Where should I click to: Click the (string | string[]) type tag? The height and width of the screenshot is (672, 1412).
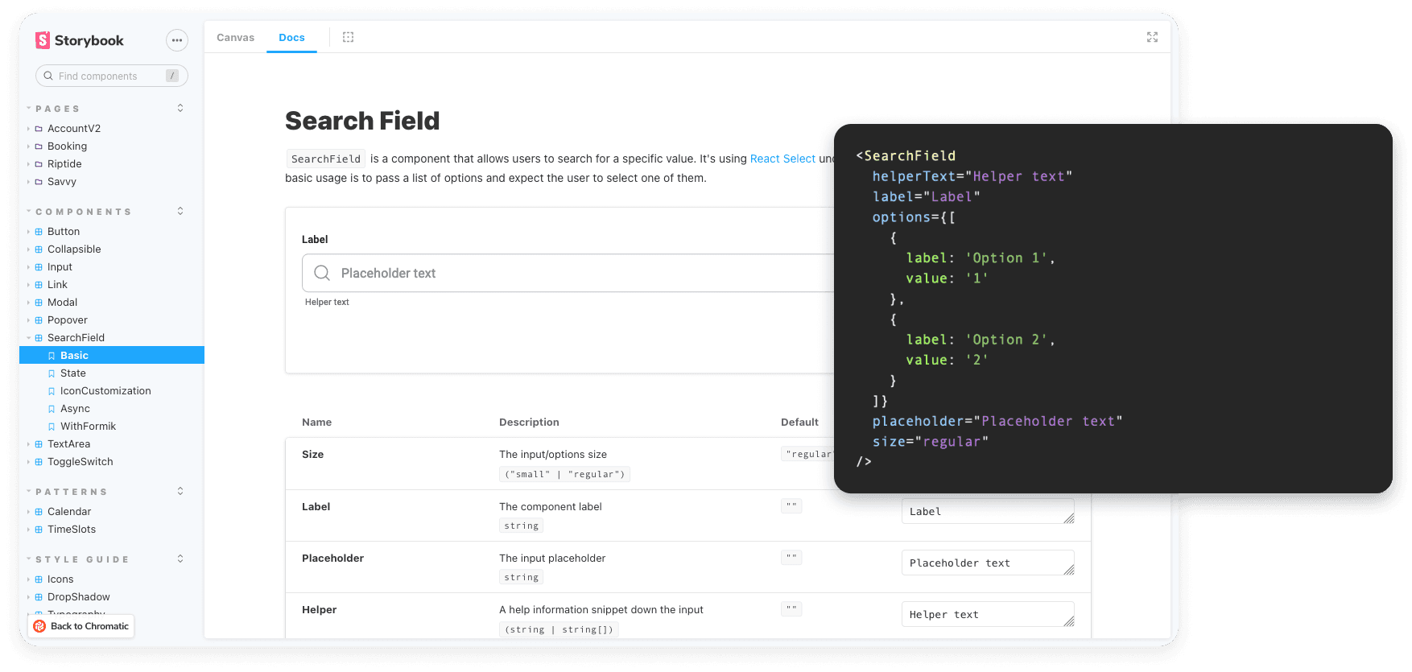click(559, 629)
